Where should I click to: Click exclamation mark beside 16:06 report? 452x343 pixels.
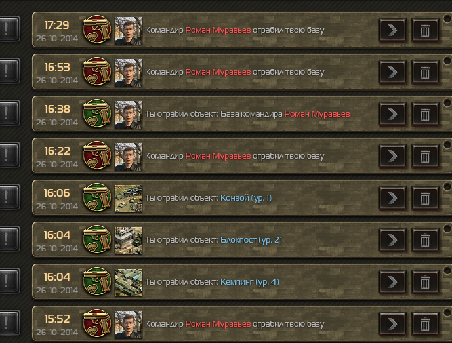click(9, 197)
